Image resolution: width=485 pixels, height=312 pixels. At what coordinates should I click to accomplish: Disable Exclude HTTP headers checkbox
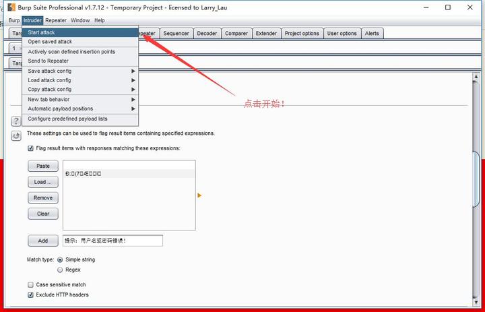point(30,294)
